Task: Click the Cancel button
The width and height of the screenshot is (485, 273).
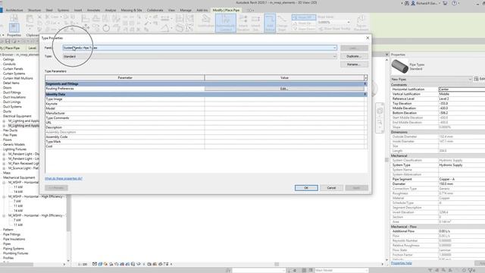Action: tap(331, 188)
